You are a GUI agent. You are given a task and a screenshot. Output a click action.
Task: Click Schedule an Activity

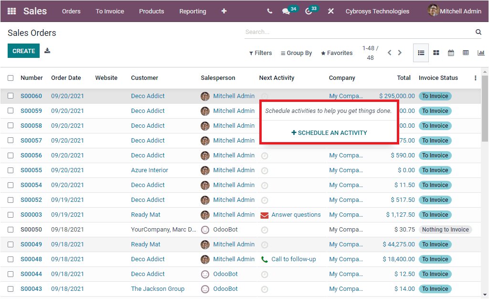point(329,133)
